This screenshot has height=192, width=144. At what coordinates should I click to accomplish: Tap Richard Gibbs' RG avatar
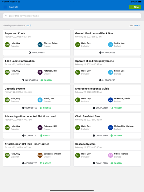(110, 155)
